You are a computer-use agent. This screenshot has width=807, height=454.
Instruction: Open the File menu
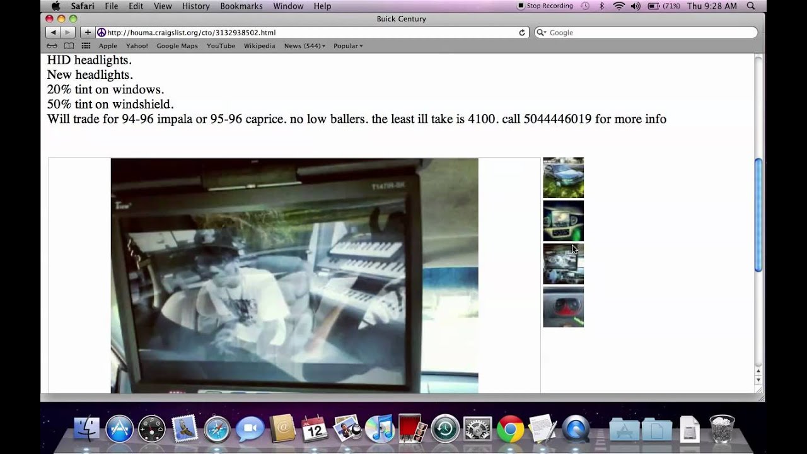(x=112, y=6)
